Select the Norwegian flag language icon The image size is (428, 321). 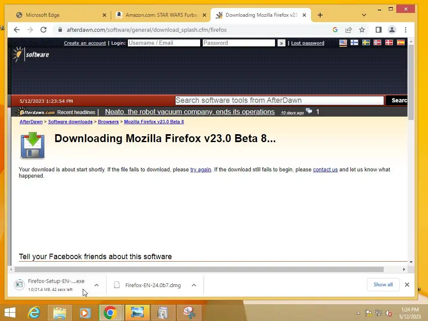coord(377,43)
